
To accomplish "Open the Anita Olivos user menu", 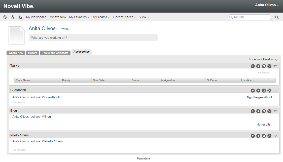I will tap(267, 5).
